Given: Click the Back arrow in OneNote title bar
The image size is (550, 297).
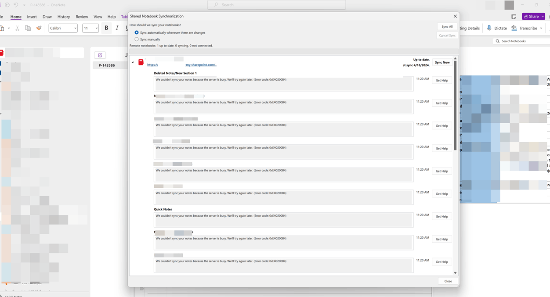Looking at the screenshot, I should pyautogui.click(x=7, y=5).
